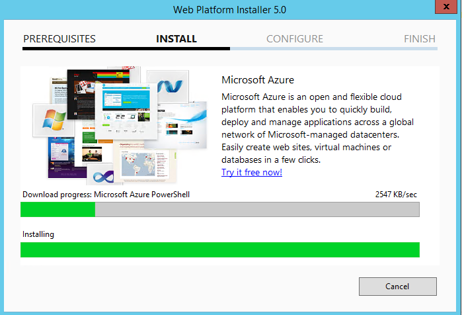
Task: Click the download progress bar
Action: pyautogui.click(x=220, y=209)
